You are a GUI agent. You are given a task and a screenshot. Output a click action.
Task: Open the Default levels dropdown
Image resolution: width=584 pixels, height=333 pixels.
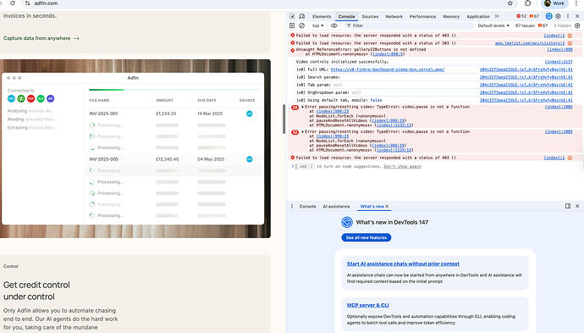(493, 25)
